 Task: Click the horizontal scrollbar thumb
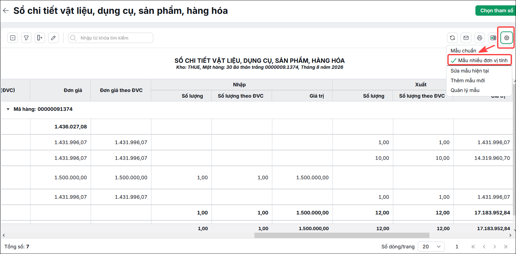point(342,235)
